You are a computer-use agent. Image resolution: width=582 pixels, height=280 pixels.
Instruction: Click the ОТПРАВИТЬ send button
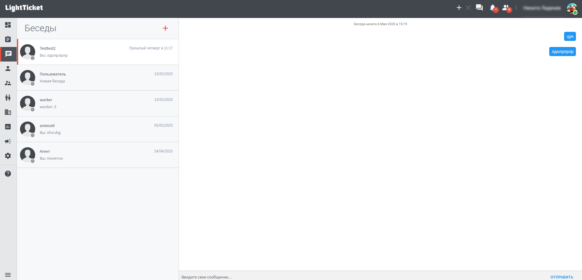(562, 277)
